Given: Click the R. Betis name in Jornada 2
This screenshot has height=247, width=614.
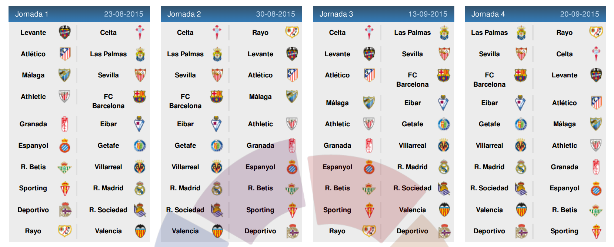Looking at the screenshot, I should pos(260,188).
